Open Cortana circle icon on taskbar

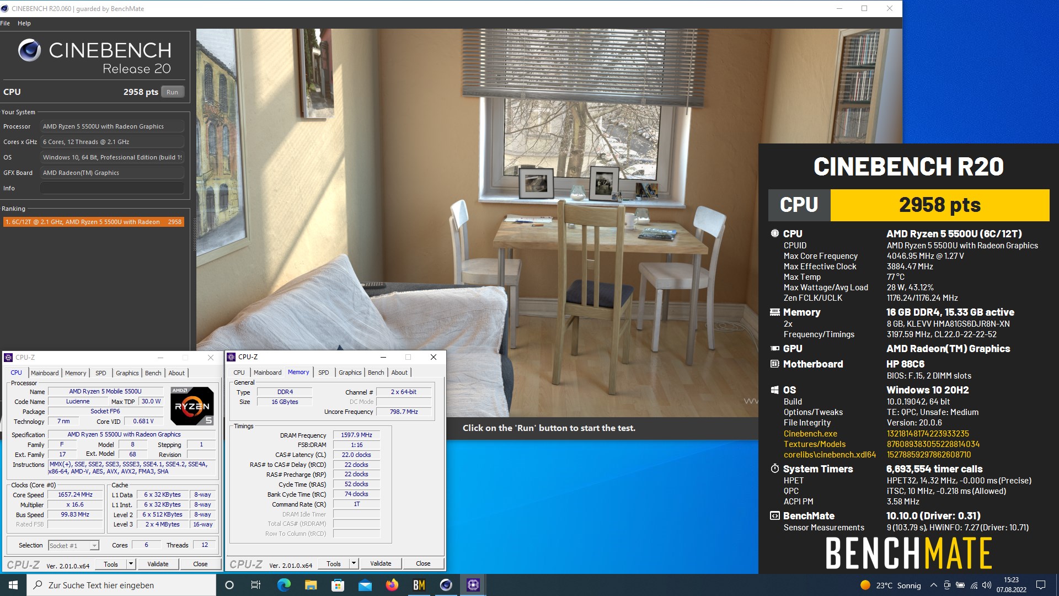tap(229, 585)
